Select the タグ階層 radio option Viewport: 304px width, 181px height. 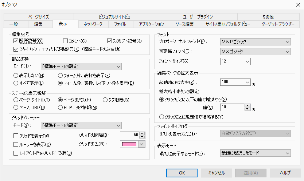point(106,100)
